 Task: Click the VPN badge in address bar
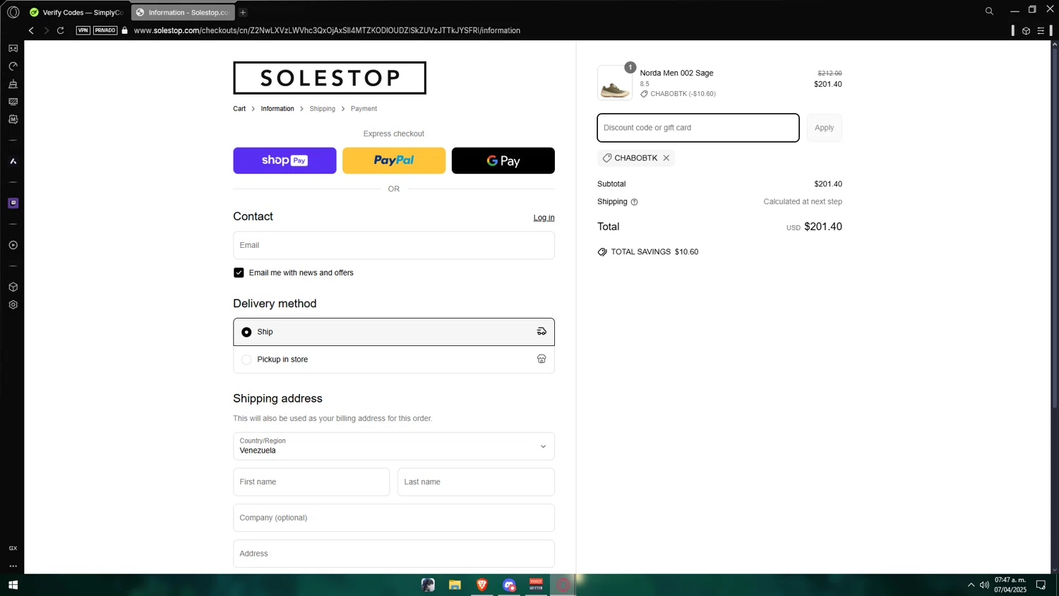click(83, 30)
